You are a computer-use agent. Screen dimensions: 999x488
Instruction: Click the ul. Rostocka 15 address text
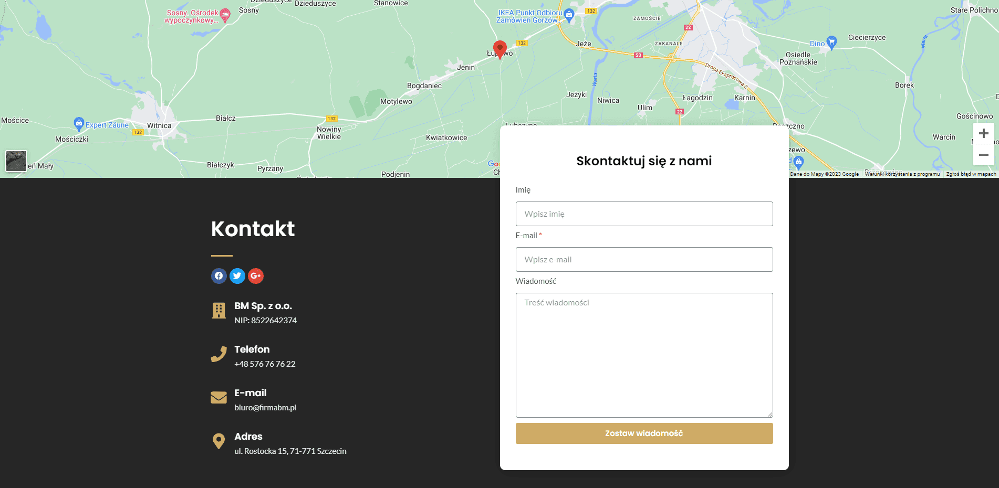click(290, 451)
